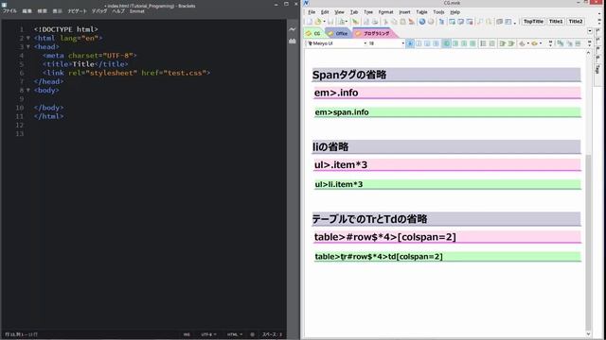Image resolution: width=606 pixels, height=340 pixels.
Task: Click the em>span.info green text line
Action: (447, 112)
